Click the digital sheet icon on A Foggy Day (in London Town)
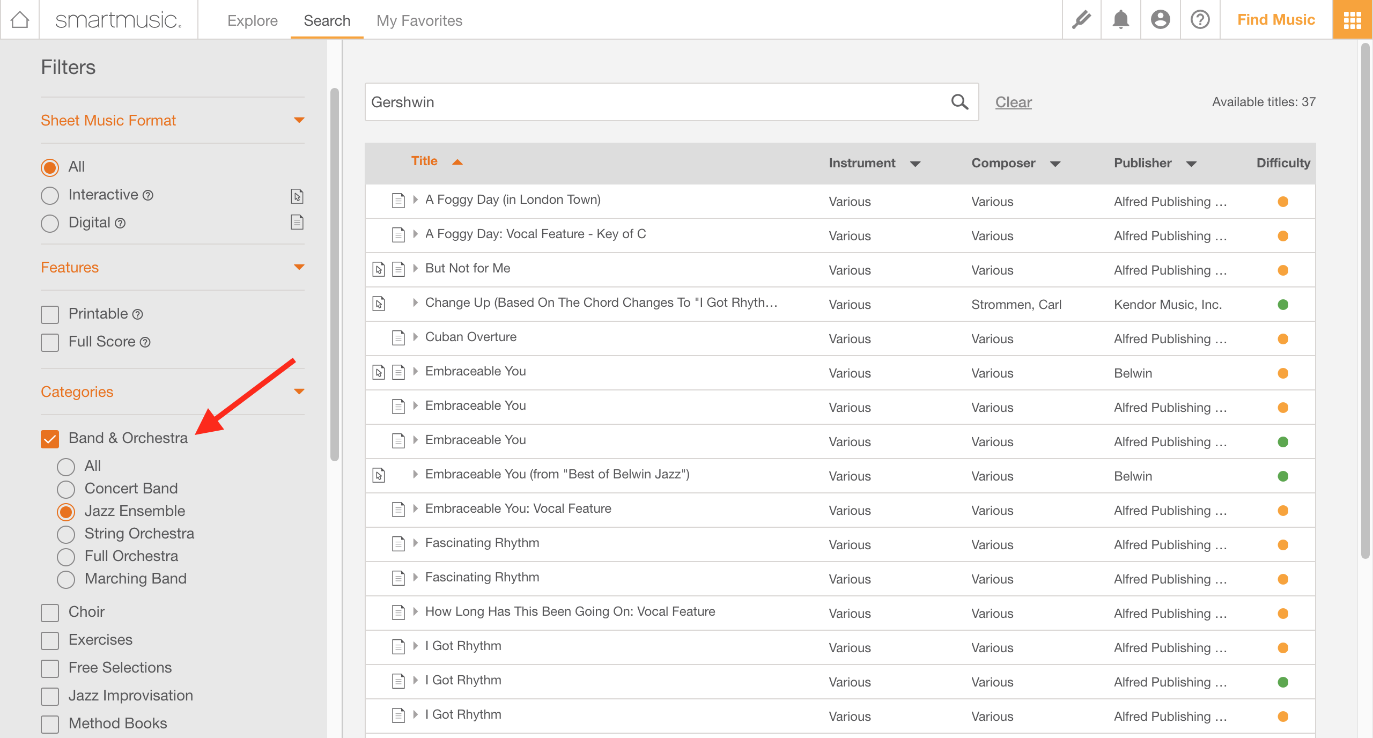The width and height of the screenshot is (1373, 738). tap(398, 201)
